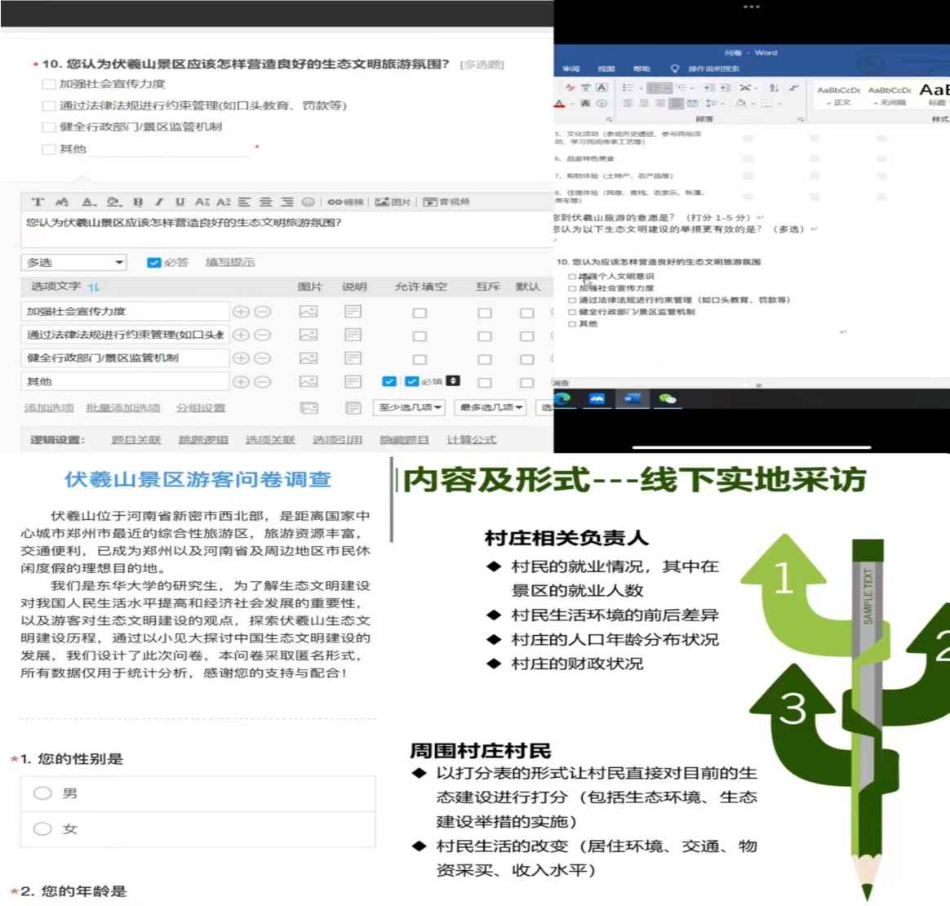Open the 视图 tab in Word ribbon
Screen dimensions: 950x906
(606, 69)
